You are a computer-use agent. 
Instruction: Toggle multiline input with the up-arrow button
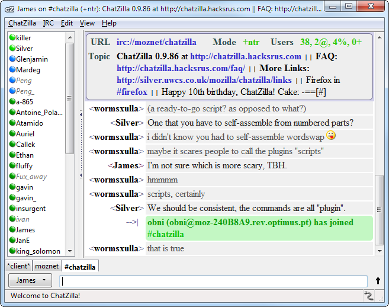coord(377,281)
